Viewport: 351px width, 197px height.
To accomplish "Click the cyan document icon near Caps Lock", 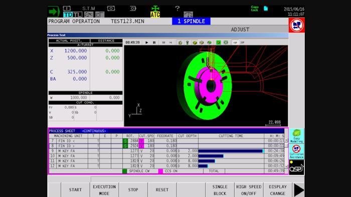I will 266,8.
